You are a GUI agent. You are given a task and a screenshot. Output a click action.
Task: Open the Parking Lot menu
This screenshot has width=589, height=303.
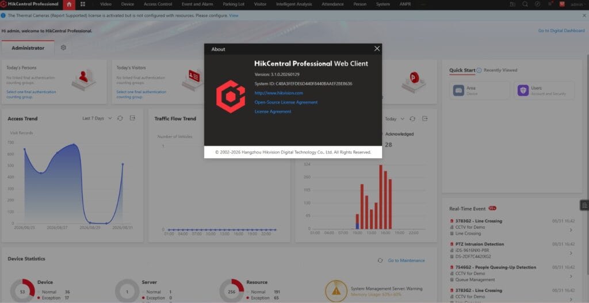tap(234, 4)
